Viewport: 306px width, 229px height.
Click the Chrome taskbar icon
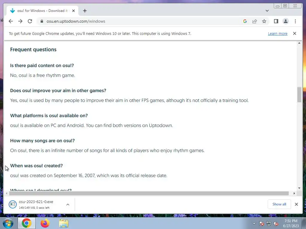coord(27,223)
